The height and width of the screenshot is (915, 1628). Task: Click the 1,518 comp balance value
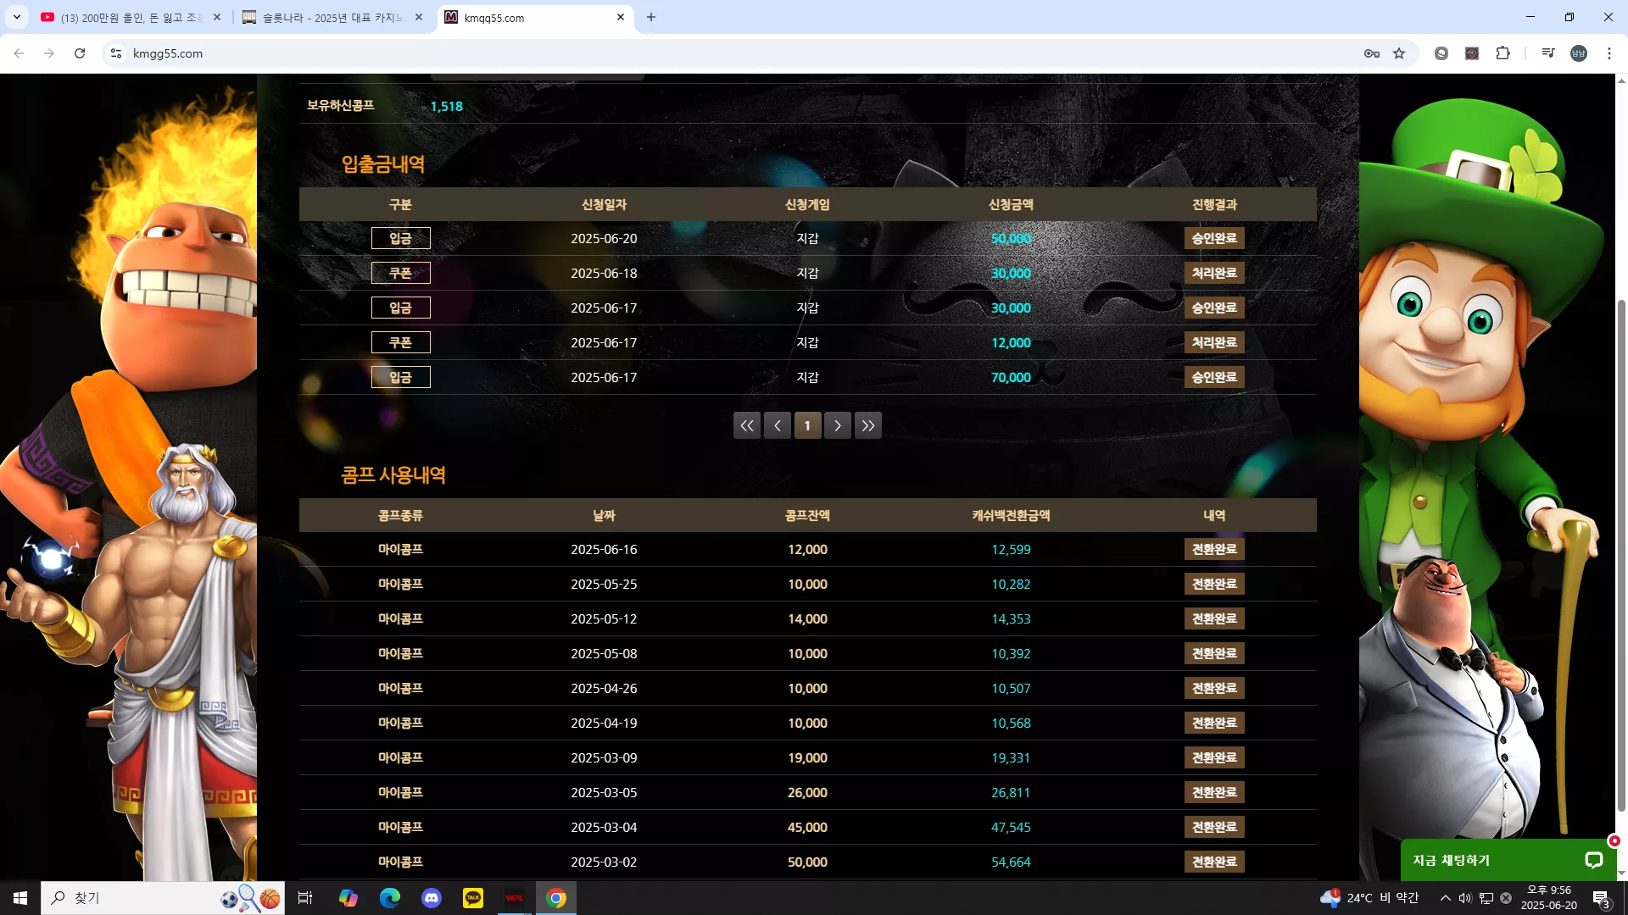pyautogui.click(x=447, y=106)
